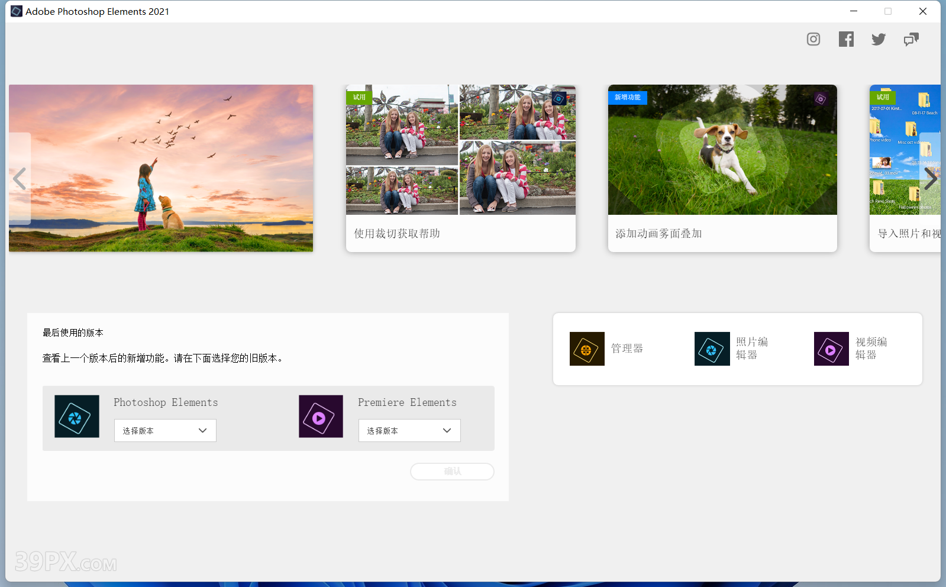Click the Photoshop Elements version label

[x=166, y=402]
